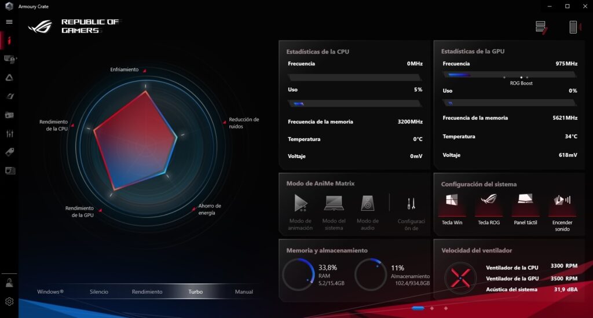
Task: Click the GPU Frecuencia ROG Boost bar
Action: (x=510, y=75)
